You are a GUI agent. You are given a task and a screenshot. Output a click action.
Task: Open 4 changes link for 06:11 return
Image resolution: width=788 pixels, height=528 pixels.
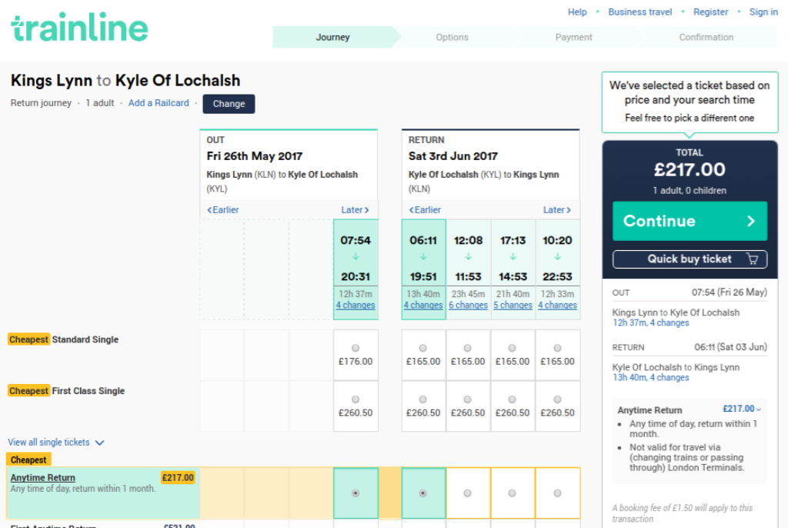click(x=423, y=306)
